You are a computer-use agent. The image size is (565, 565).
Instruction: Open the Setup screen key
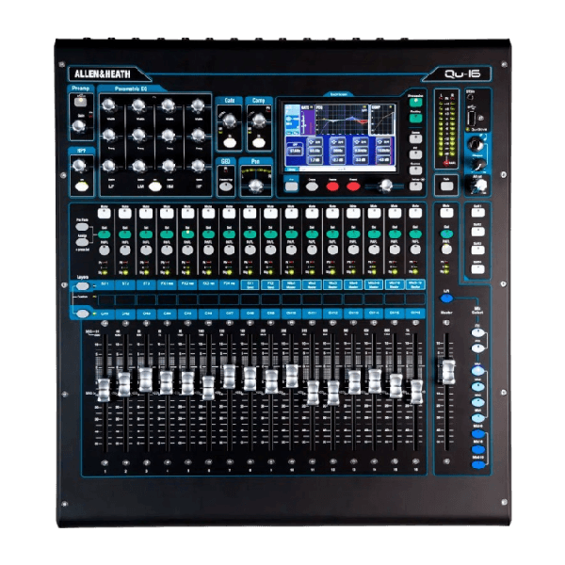(415, 186)
